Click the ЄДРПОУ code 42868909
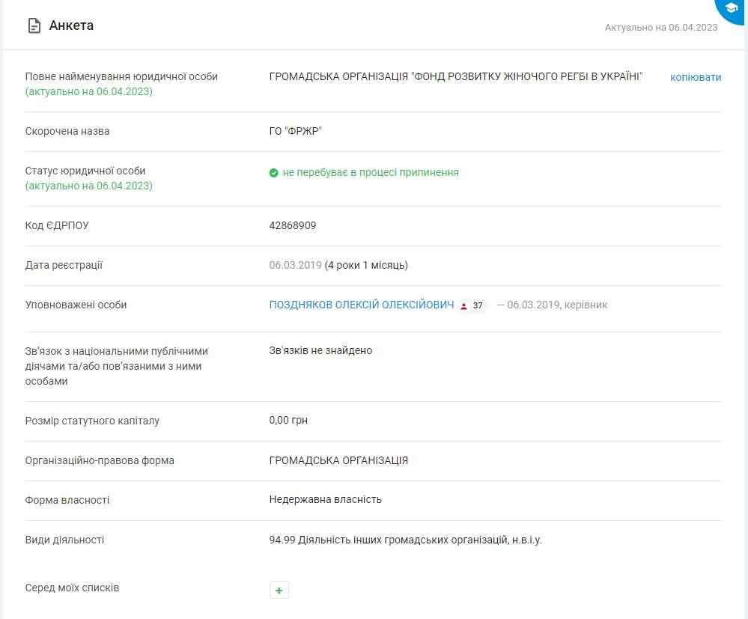 [293, 225]
